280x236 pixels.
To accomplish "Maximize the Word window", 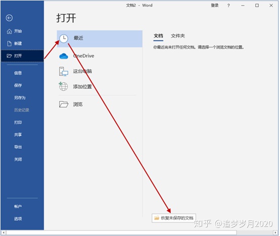I will click(257, 6).
